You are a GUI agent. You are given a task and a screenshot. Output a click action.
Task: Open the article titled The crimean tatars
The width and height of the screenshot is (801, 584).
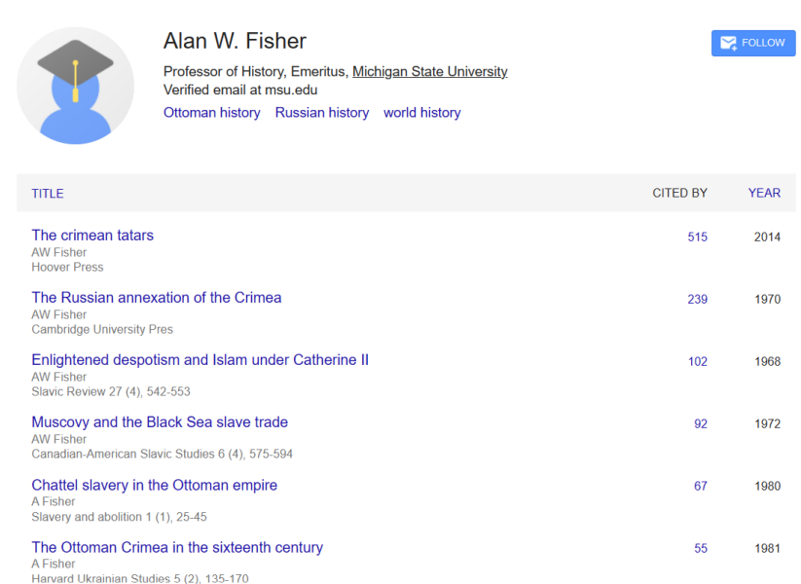[x=92, y=236]
